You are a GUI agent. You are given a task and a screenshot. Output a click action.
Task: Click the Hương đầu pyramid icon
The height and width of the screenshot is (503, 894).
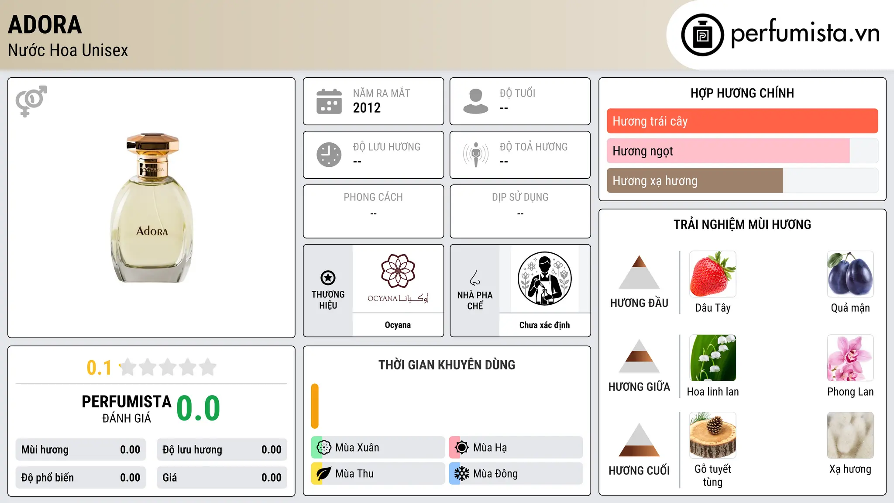click(x=639, y=272)
